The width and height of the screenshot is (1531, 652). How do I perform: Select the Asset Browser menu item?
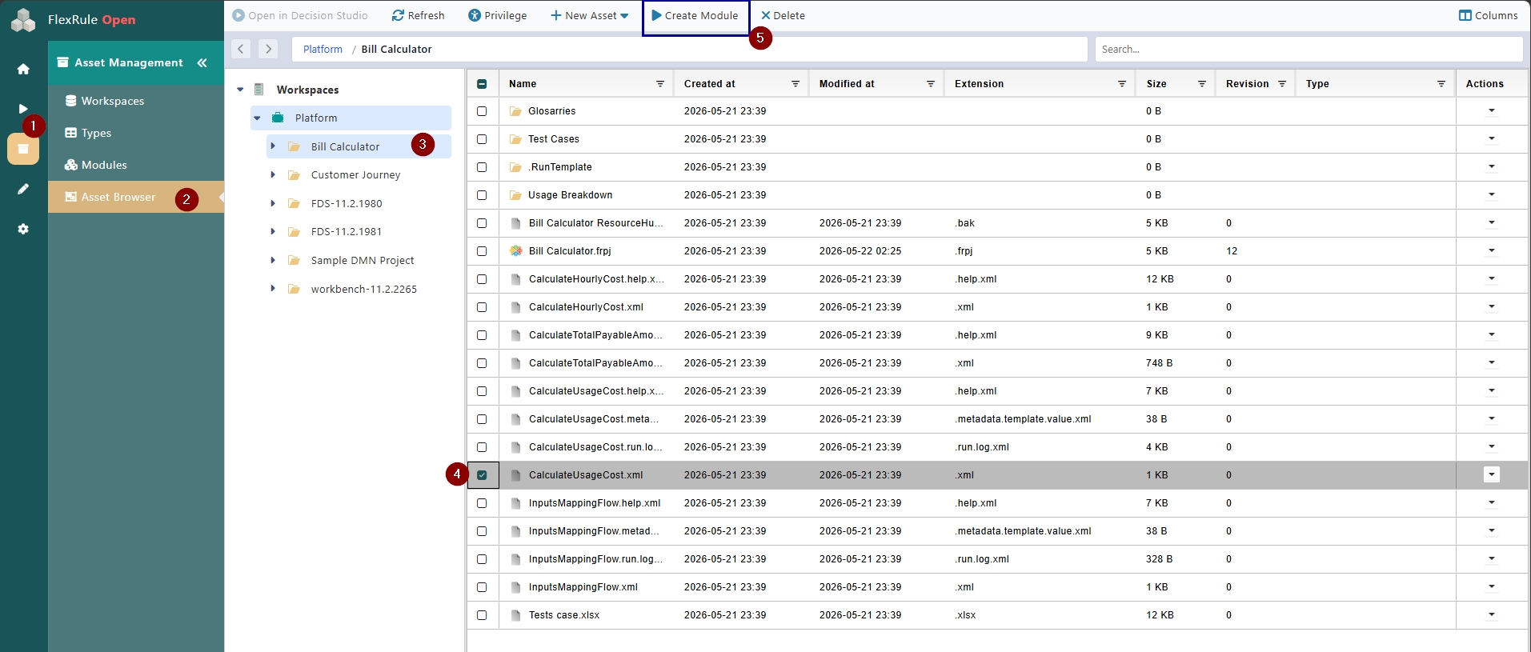point(136,197)
